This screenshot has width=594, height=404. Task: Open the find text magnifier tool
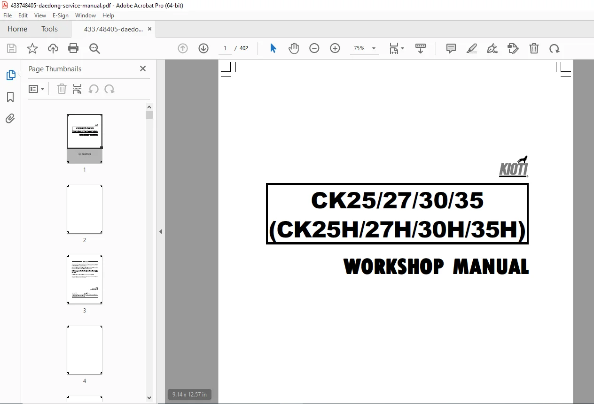(x=95, y=48)
